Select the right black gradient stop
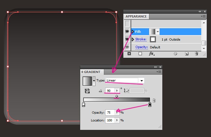This screenshot has width=211, height=137. click(150, 105)
